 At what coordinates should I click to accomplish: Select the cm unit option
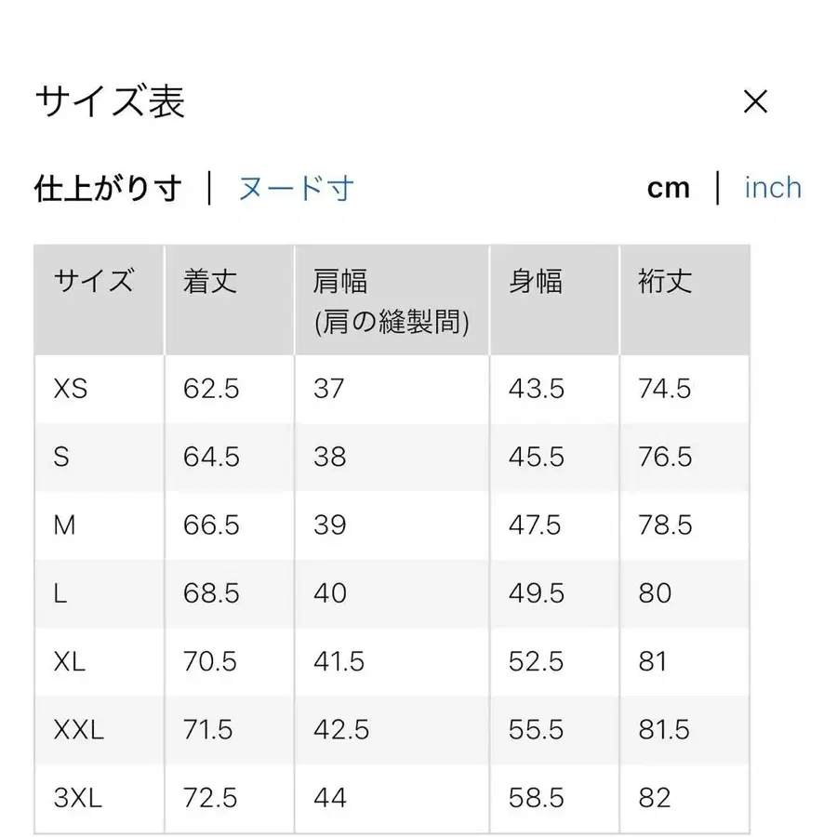(x=669, y=187)
